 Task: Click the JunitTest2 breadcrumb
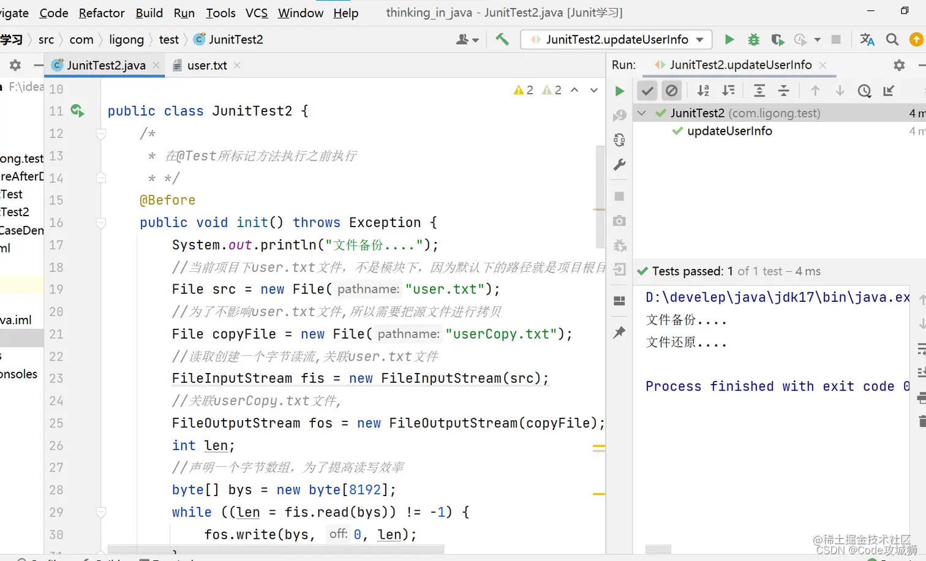tap(228, 40)
